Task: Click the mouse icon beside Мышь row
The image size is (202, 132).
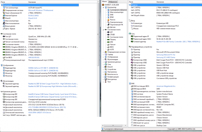Action: point(132,29)
